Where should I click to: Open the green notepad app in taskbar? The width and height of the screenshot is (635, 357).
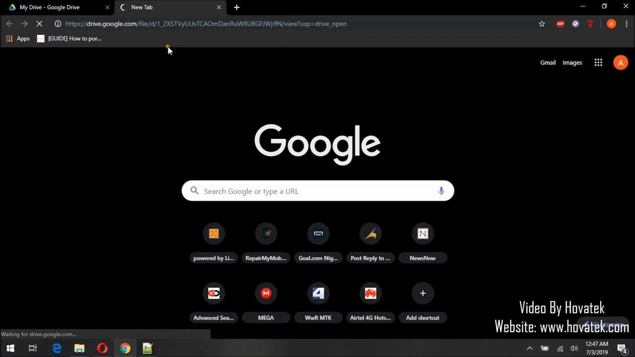(x=147, y=348)
